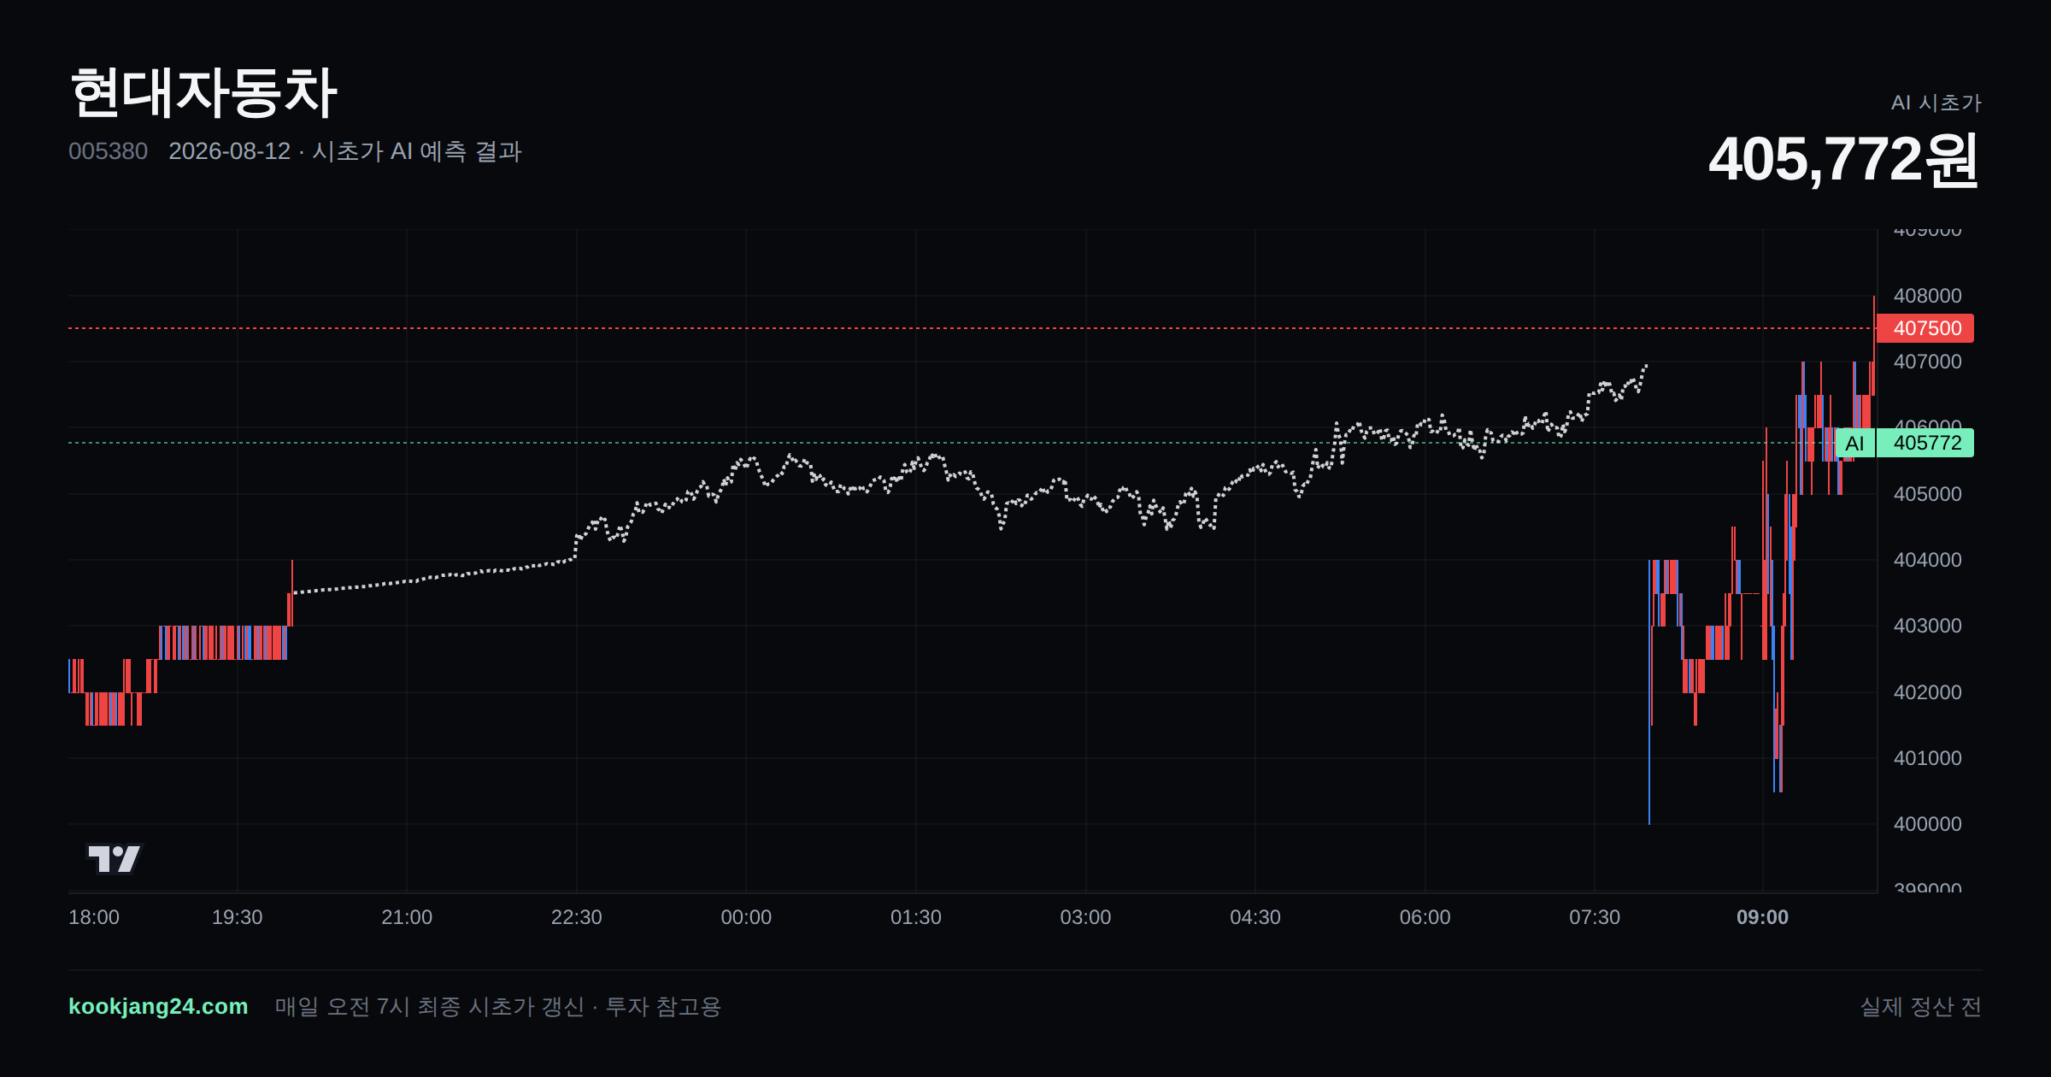This screenshot has width=2051, height=1077.
Task: Click the AI 시초가 caption
Action: click(1936, 103)
